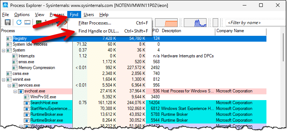Viewport: 288px width, 133px height.
Task: Click the Filter by name input box
Action: click(x=256, y=23)
